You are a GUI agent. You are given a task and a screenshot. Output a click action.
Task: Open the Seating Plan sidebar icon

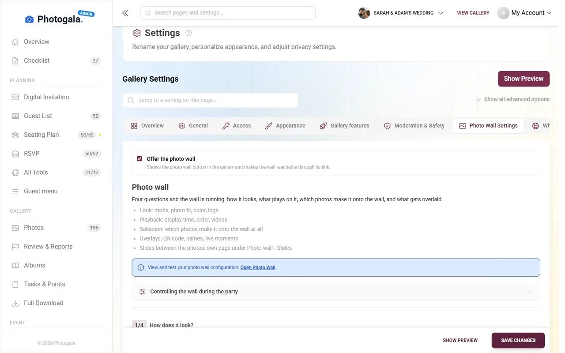15,135
